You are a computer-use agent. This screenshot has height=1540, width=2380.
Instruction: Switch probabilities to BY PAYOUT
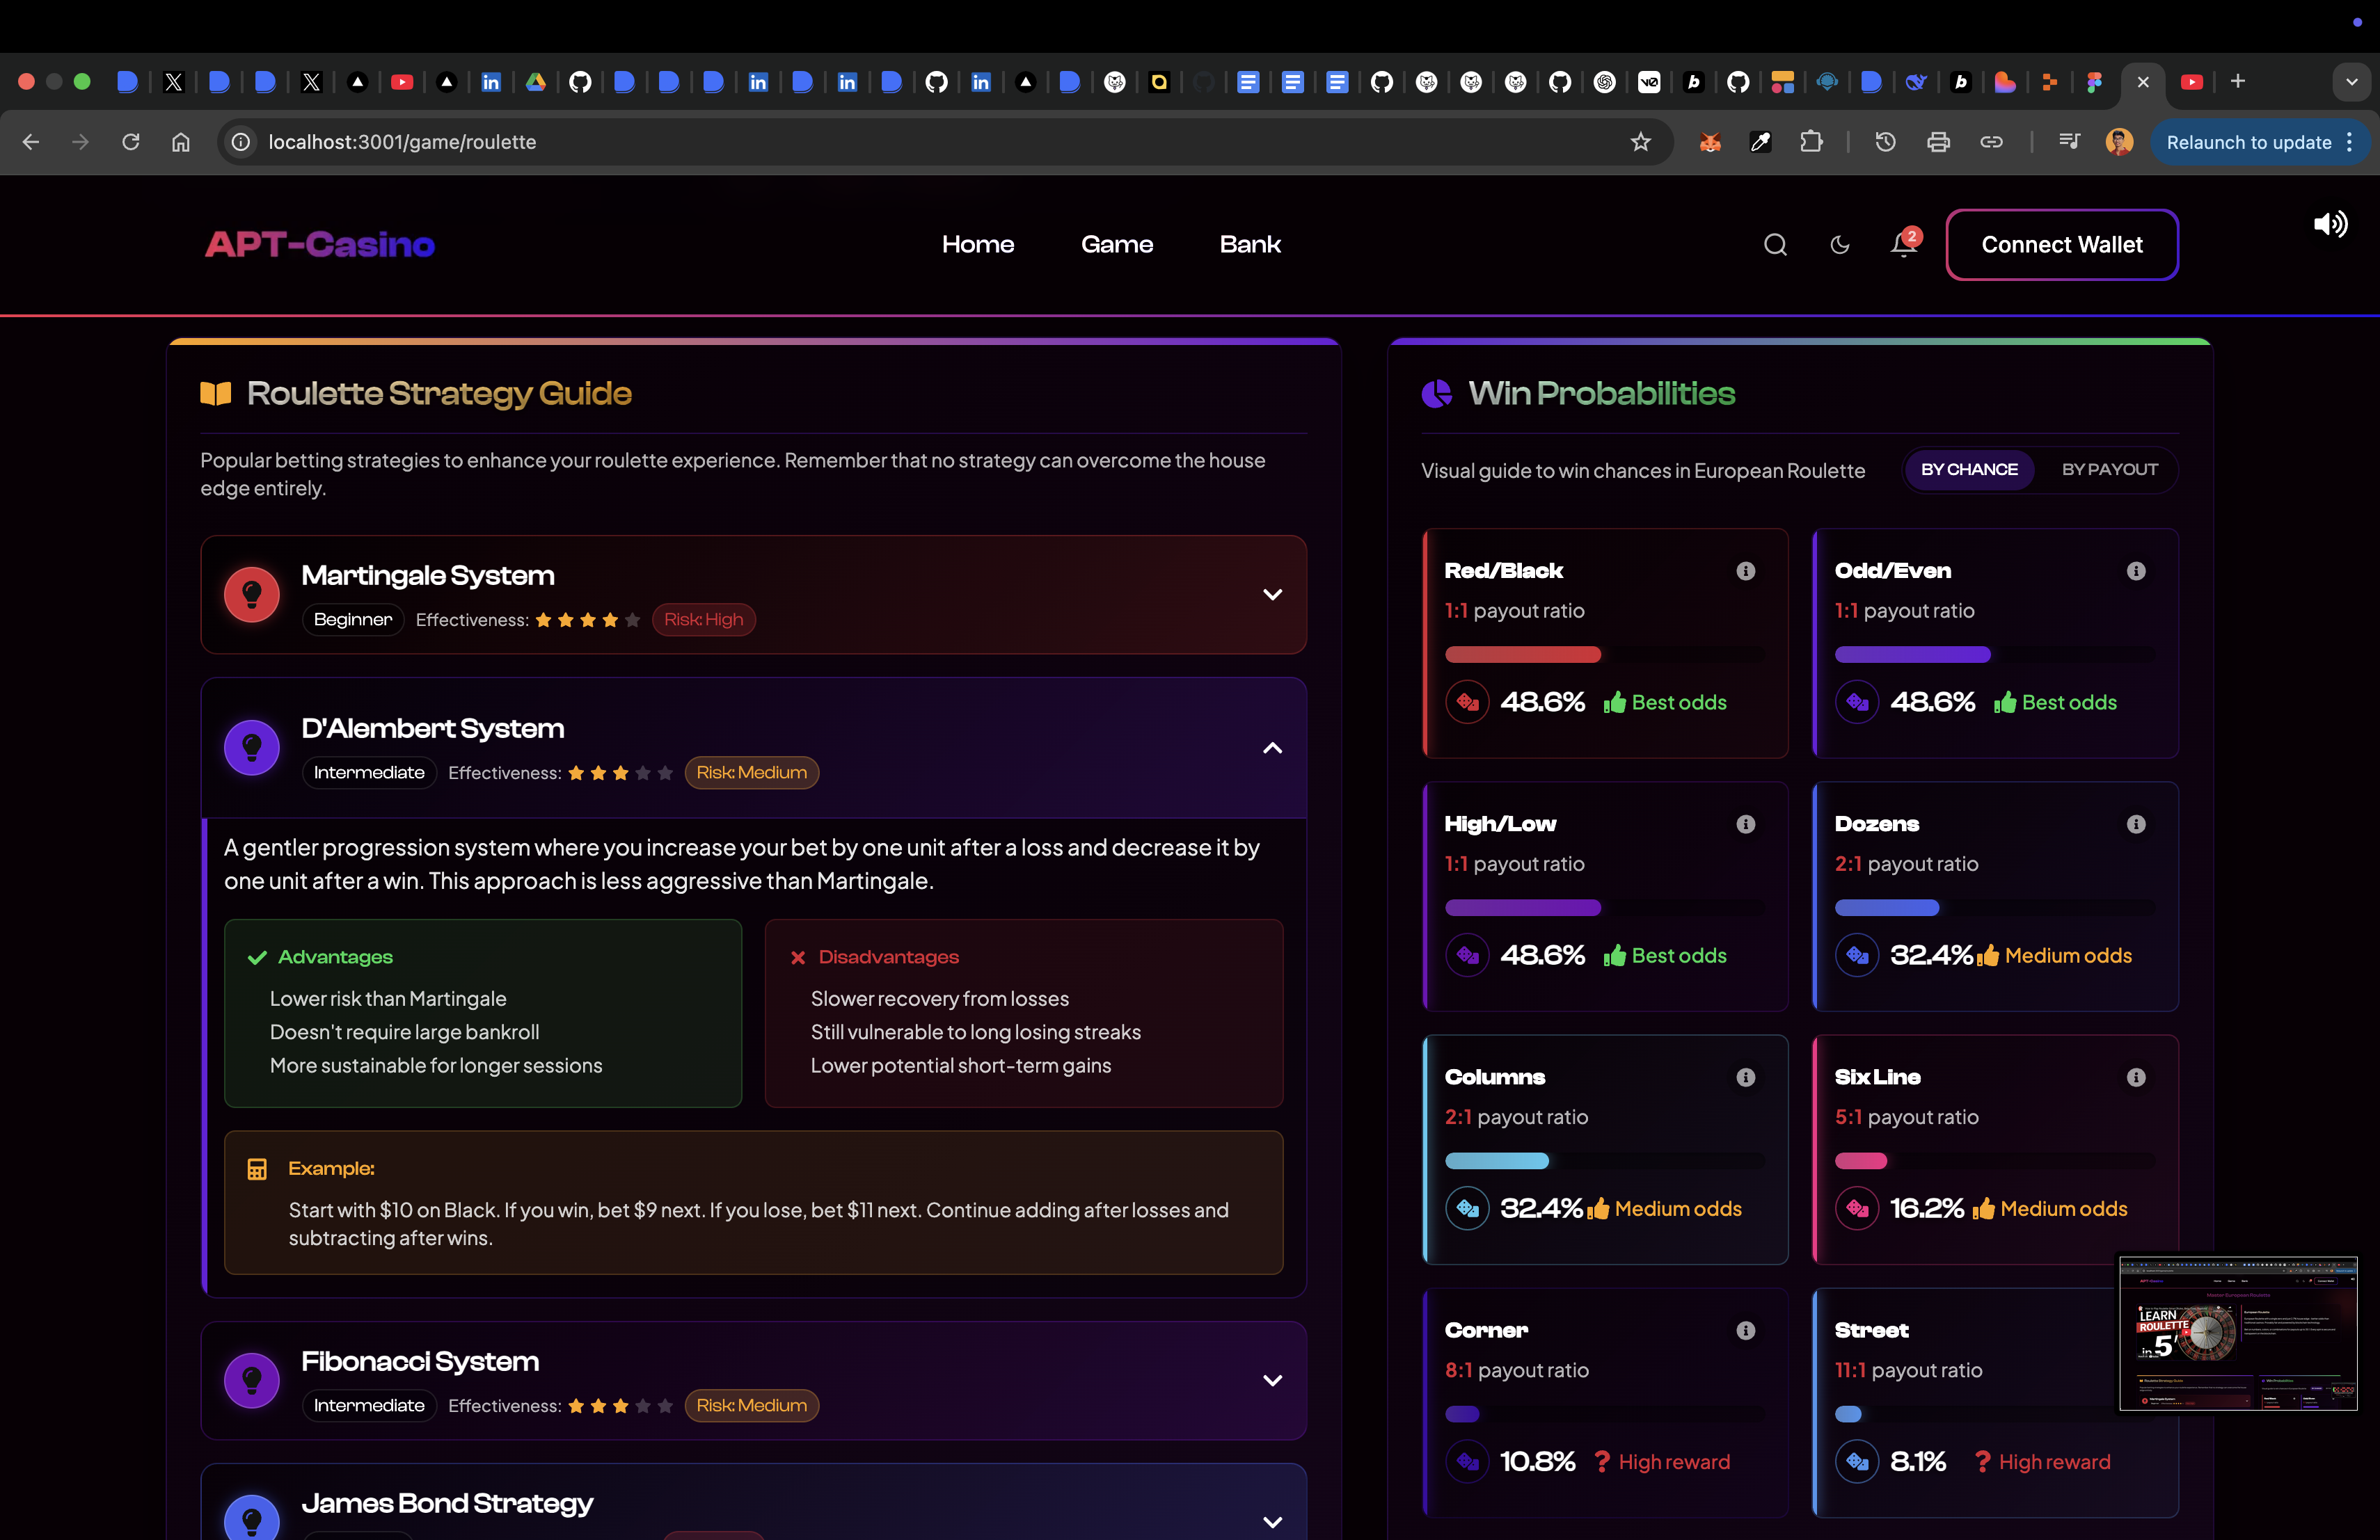2109,470
